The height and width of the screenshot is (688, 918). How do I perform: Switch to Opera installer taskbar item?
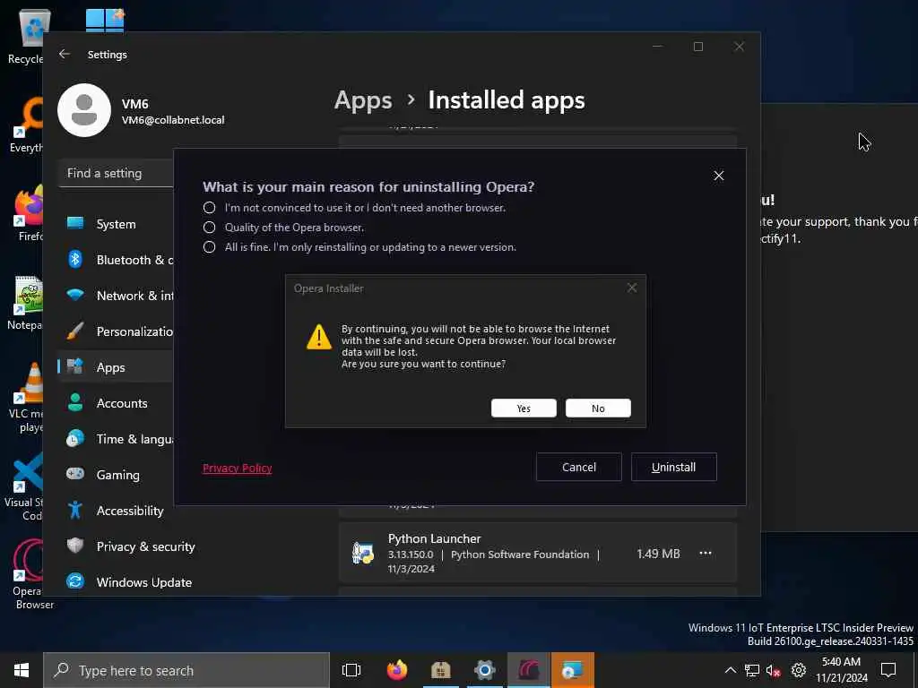point(529,670)
